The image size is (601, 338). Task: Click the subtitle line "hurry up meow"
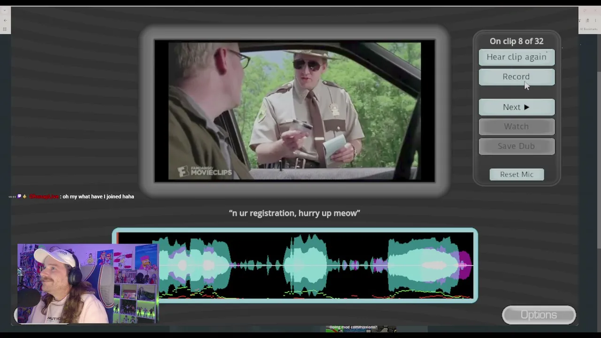(x=328, y=213)
